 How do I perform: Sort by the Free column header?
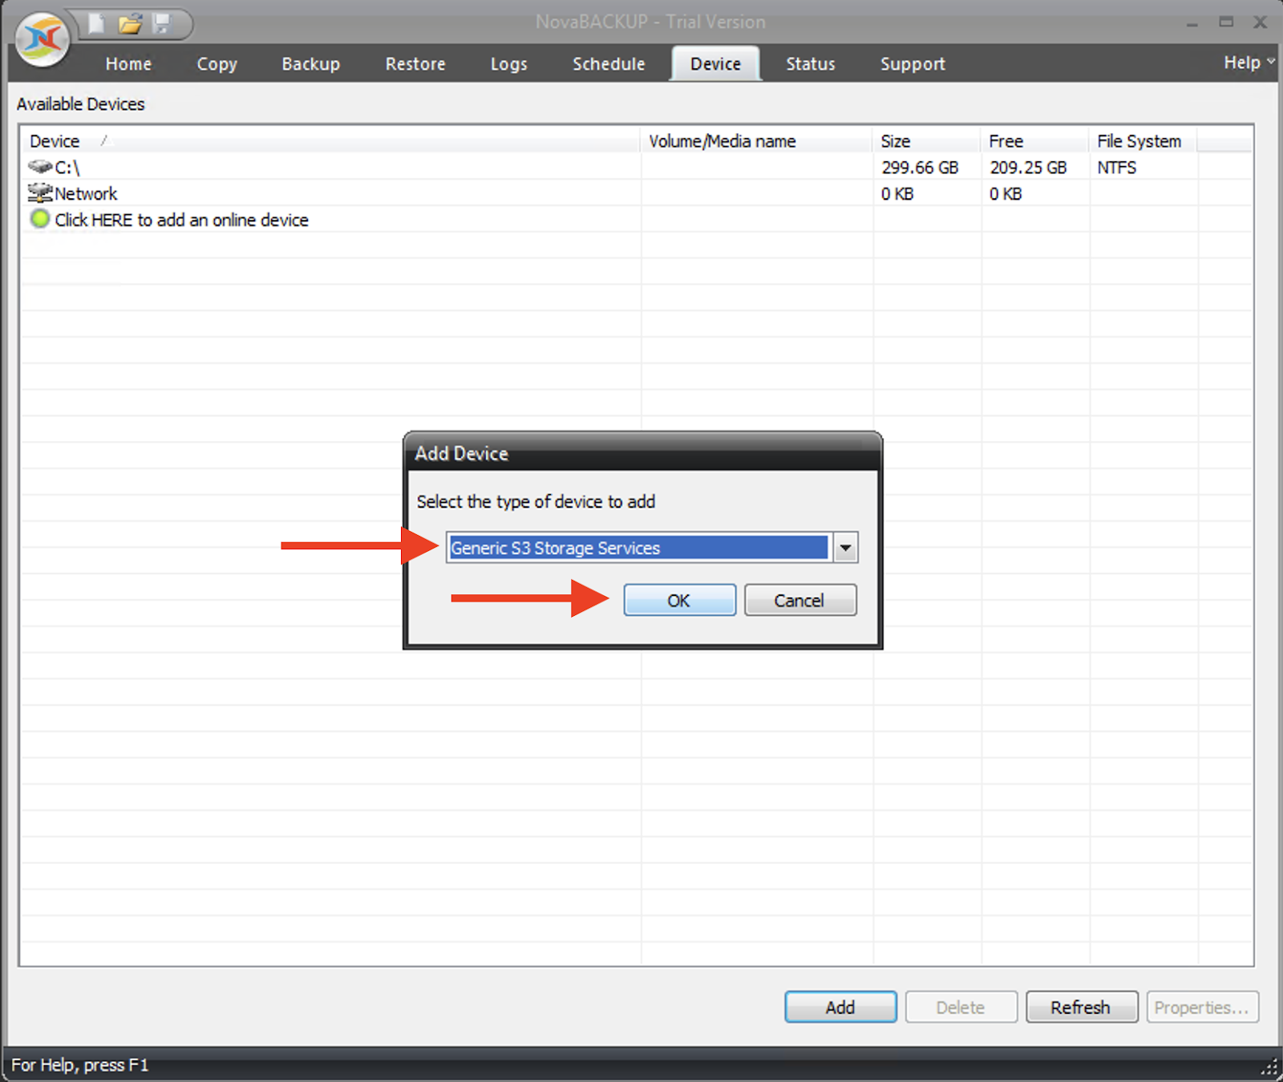(1034, 141)
